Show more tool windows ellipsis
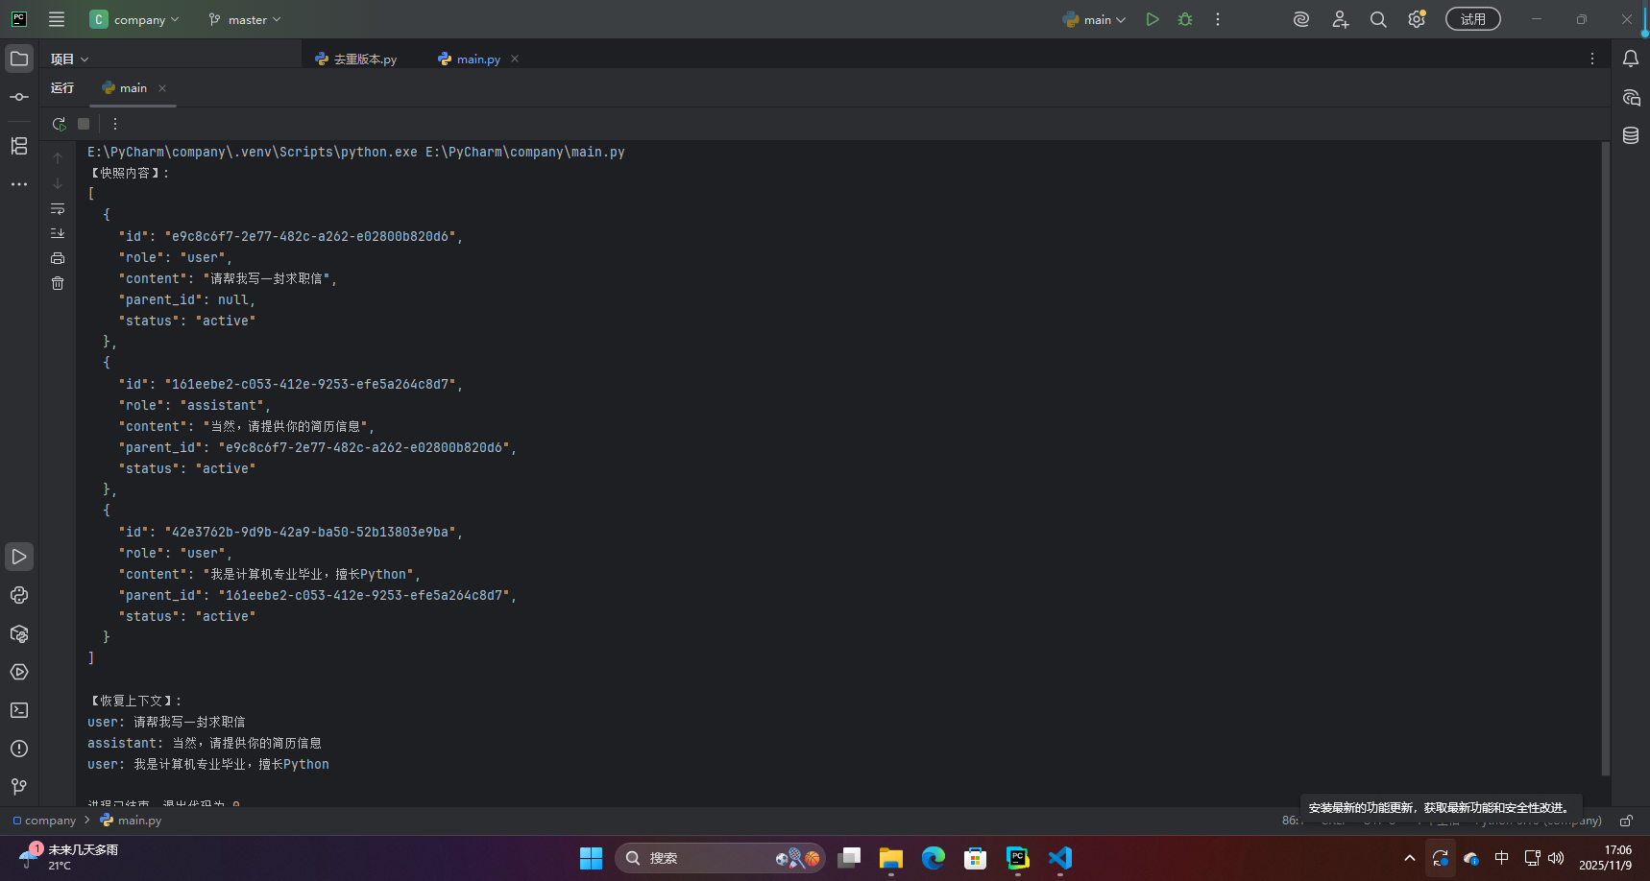Screen dimensions: 1650x881 pyautogui.click(x=19, y=184)
